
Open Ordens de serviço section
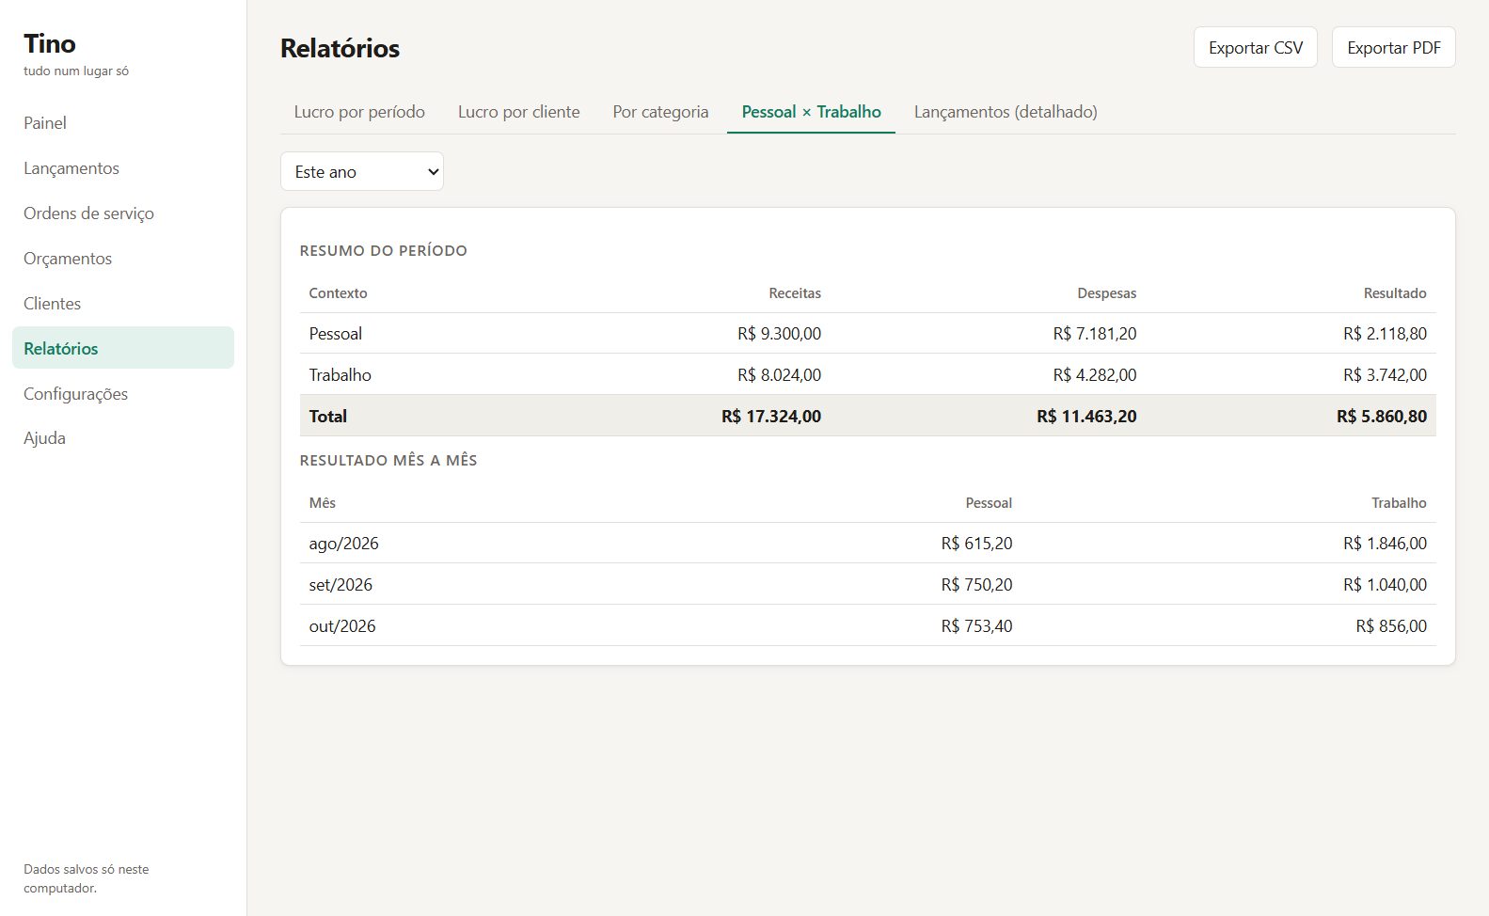click(x=122, y=213)
